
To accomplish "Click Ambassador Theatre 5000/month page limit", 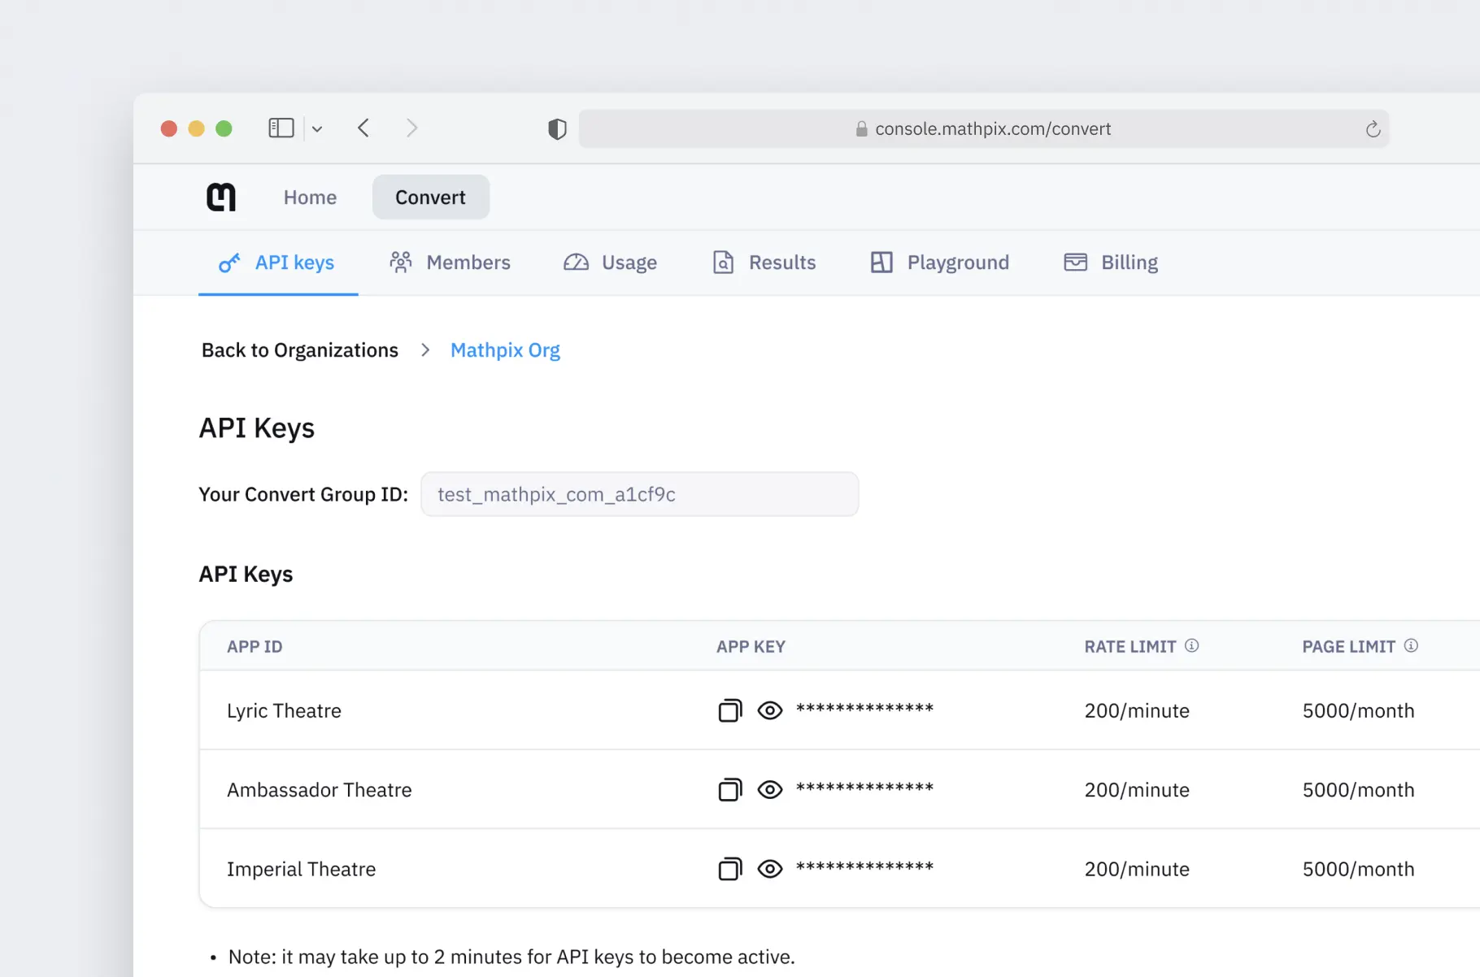I will click(x=1358, y=790).
